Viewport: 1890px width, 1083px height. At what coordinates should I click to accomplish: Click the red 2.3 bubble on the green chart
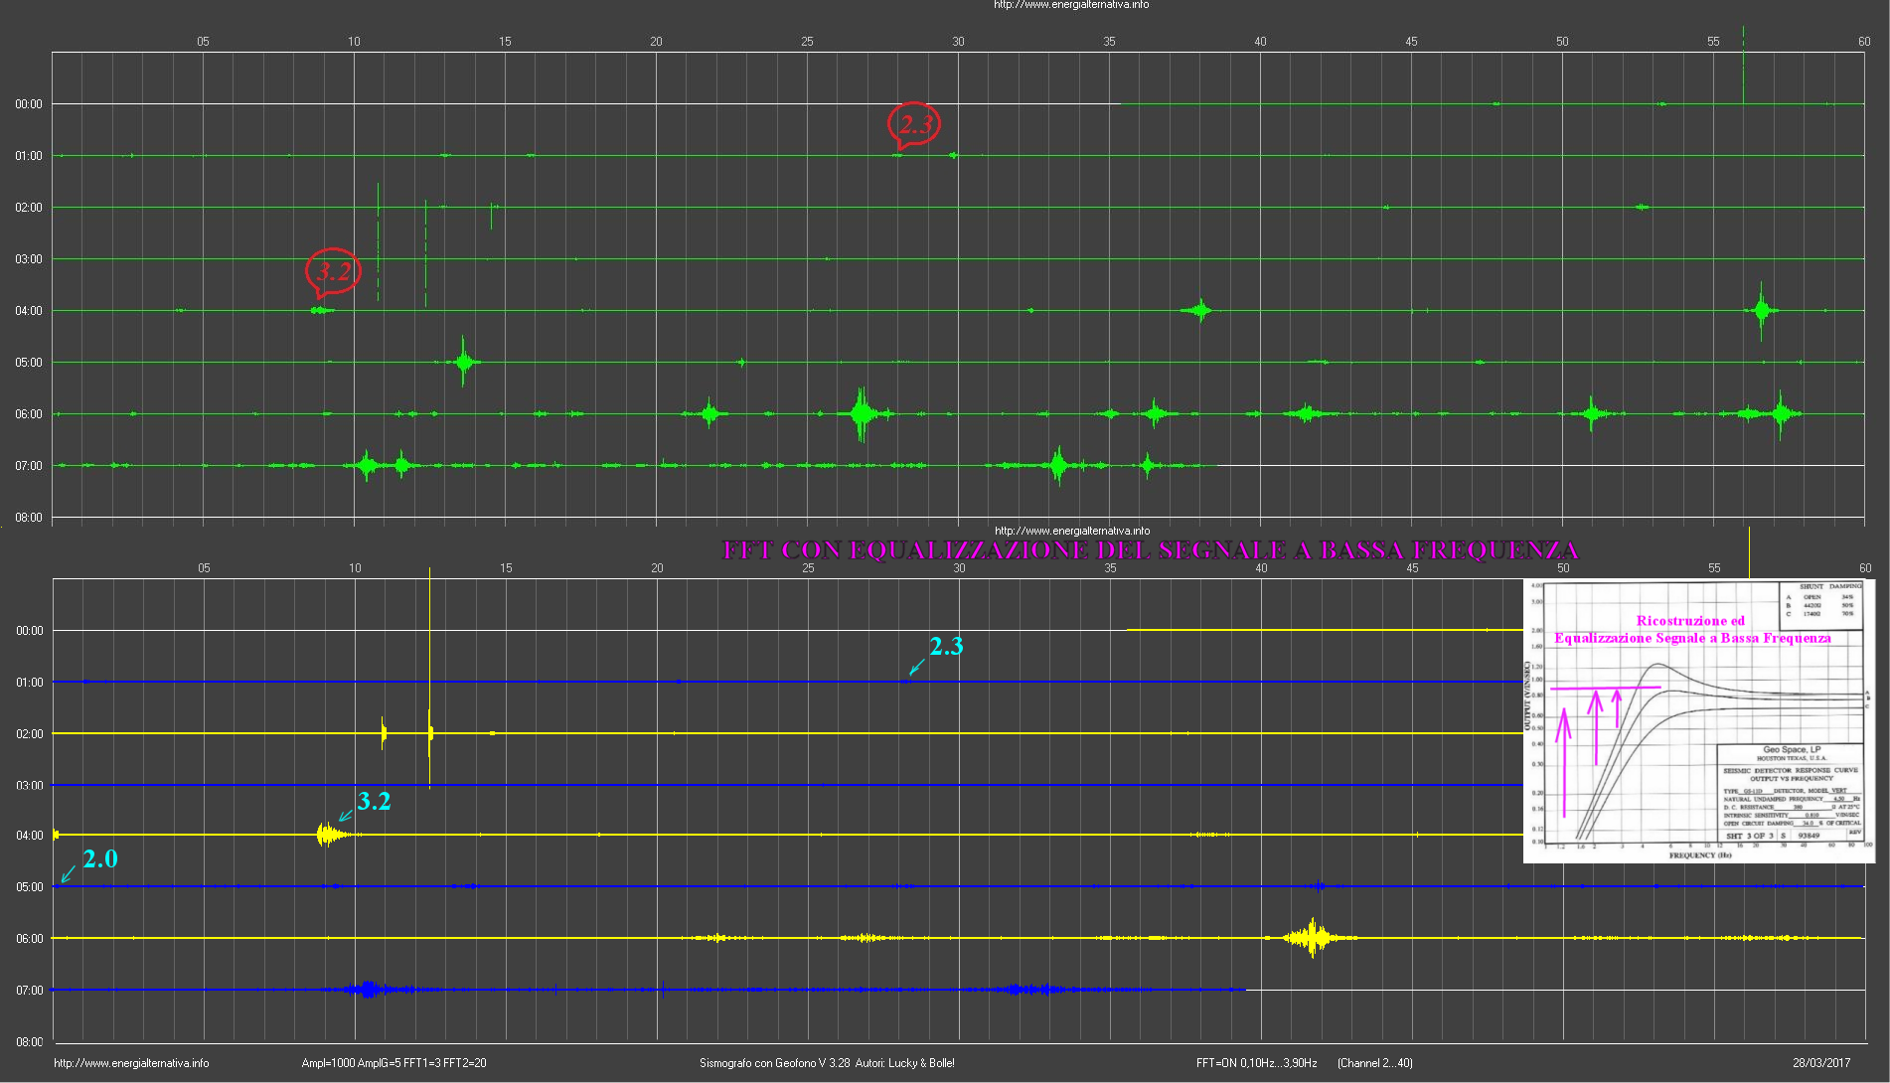point(914,125)
